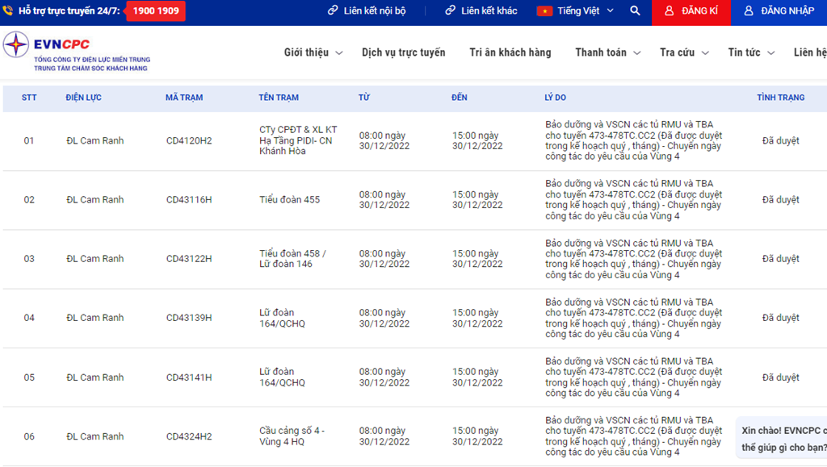Viewport: 827px width, 467px height.
Task: Click the user icon in ĐĂNG KÍ
Action: (x=669, y=11)
